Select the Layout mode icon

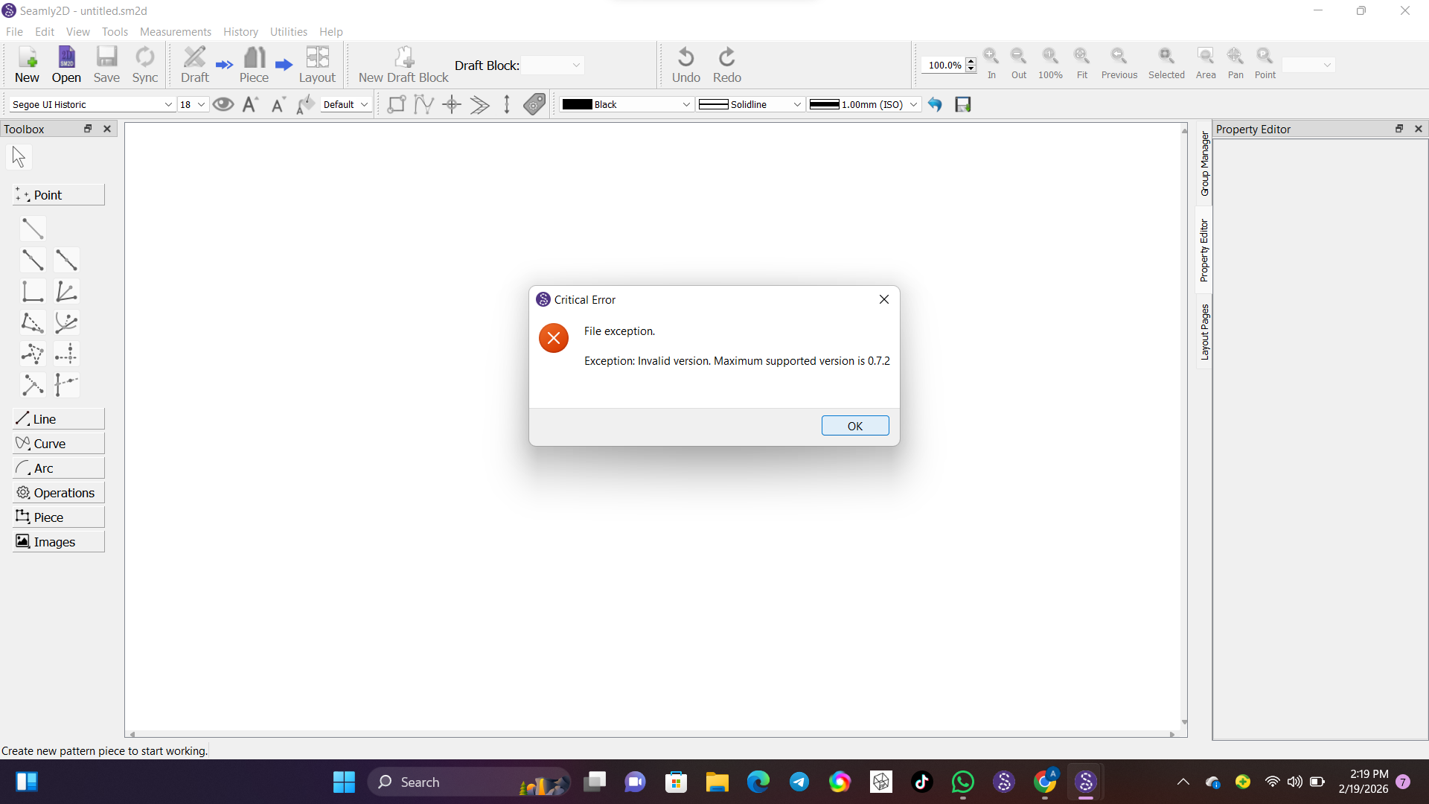pos(317,58)
